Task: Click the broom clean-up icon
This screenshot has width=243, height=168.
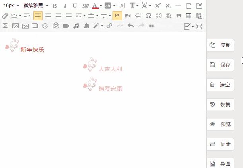Action: pos(86,26)
